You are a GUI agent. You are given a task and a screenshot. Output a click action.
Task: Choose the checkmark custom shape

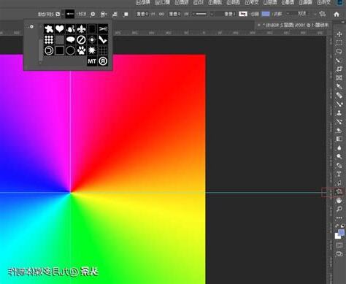coord(103,39)
